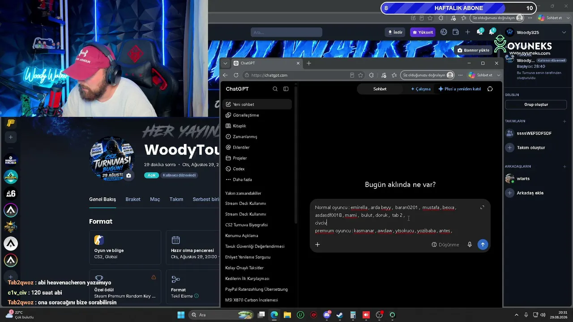Open notifications bell with badge 1
The image size is (573, 322).
pos(492,32)
